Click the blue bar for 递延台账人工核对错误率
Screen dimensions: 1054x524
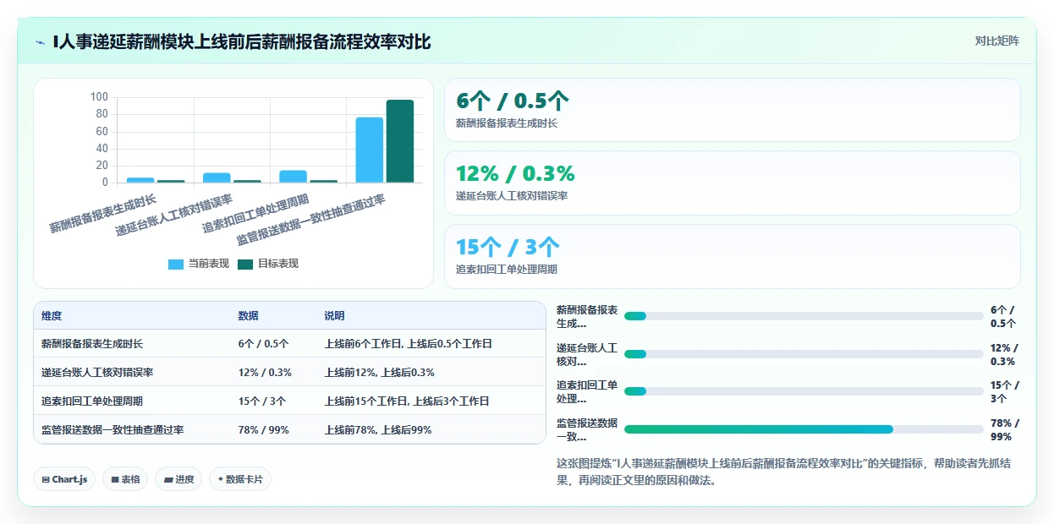217,177
